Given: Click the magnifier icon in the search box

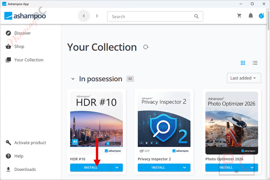Looking at the screenshot, I should tap(196, 16).
